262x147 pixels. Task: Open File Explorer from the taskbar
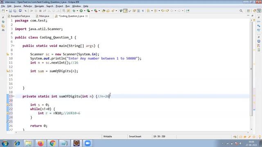(29, 143)
